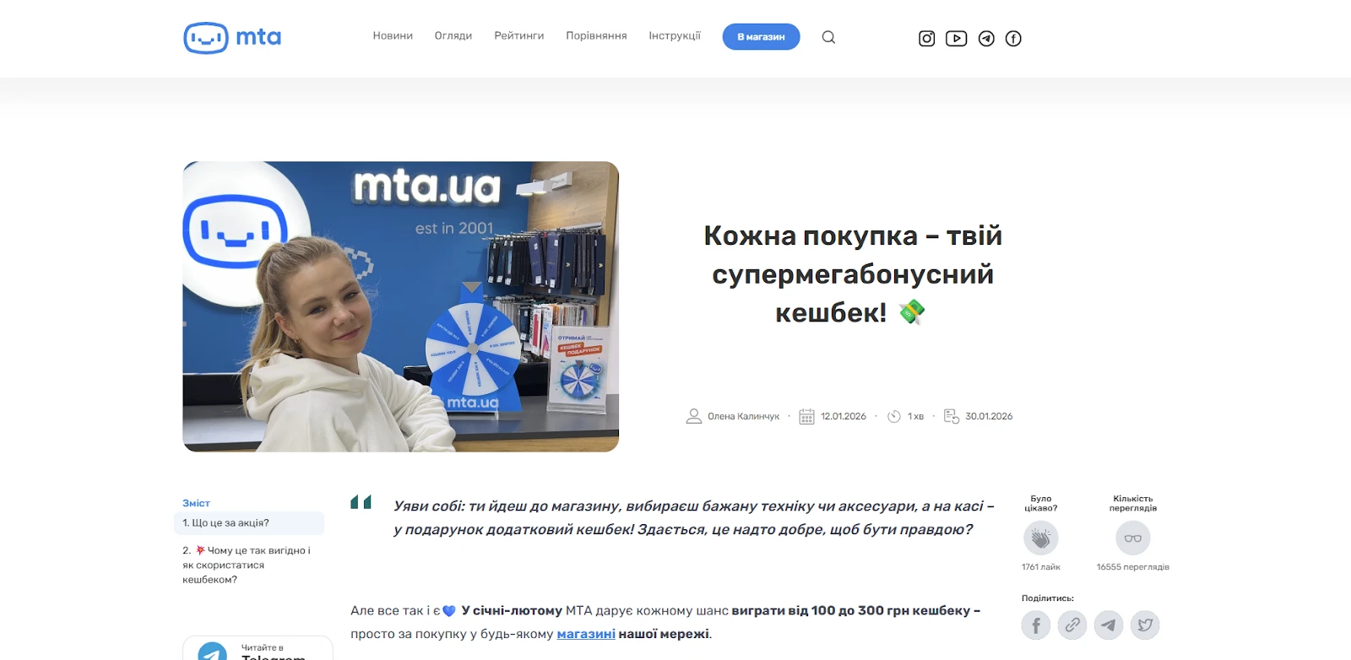The height and width of the screenshot is (660, 1351).
Task: Share article via Twitter round button
Action: [x=1145, y=625]
